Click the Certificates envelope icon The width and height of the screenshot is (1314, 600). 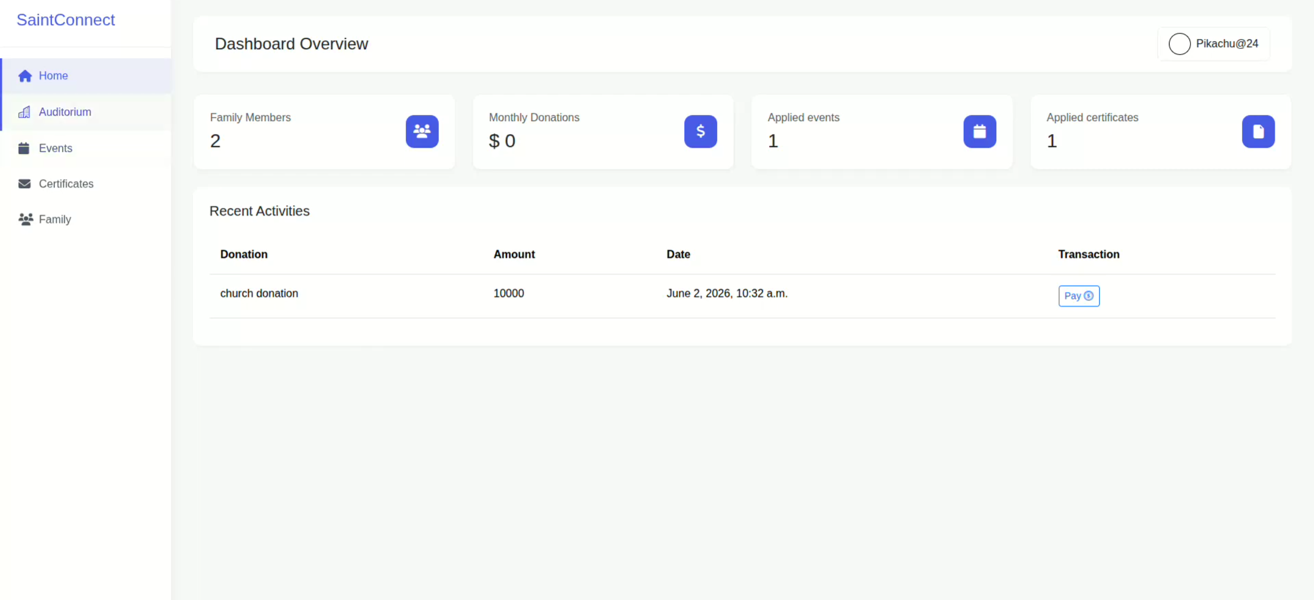(x=25, y=184)
